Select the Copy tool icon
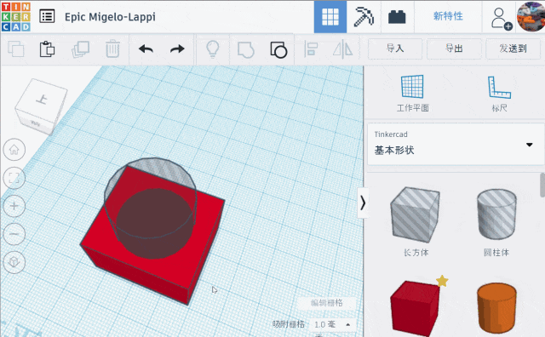 tap(16, 49)
